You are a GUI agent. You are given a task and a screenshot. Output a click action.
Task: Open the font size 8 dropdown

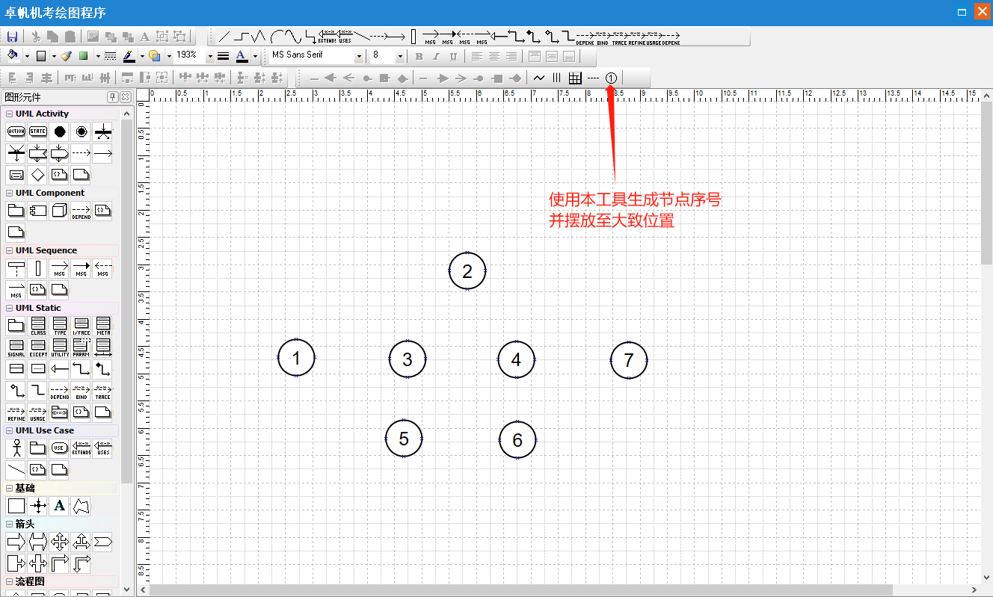pyautogui.click(x=400, y=56)
